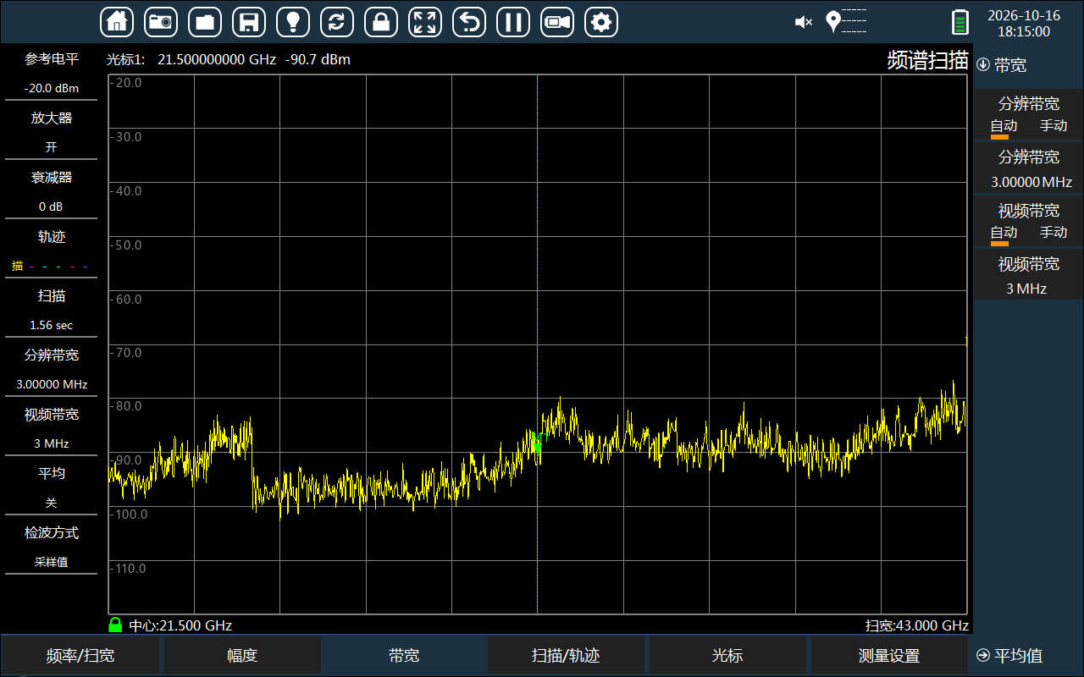Screen dimensions: 1084x677
Task: Select the 带宽 bottom tab
Action: [x=404, y=655]
